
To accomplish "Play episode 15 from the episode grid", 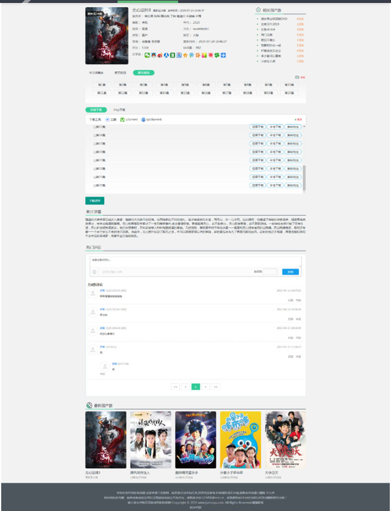I will (x=185, y=93).
